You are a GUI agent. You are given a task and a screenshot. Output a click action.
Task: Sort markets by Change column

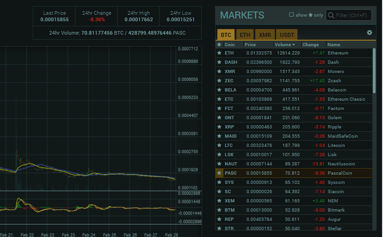click(310, 45)
